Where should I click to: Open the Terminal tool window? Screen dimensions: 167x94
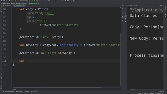coord(19,91)
